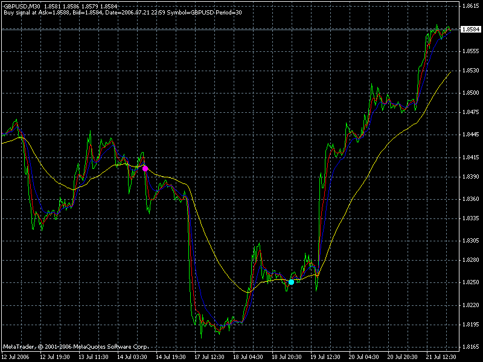Click the 21 Jul 12:30 time label
483x362 pixels.
coord(441,357)
